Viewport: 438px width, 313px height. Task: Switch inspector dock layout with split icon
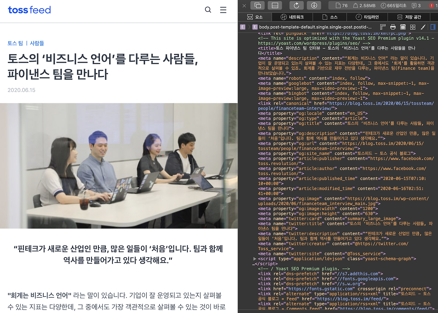[x=274, y=5]
